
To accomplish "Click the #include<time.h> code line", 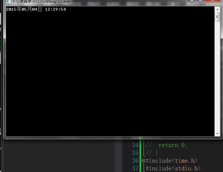I will pos(171,161).
